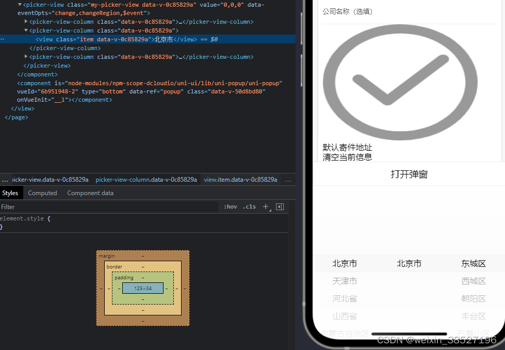Select the view.item.data-v-0c85829a breadcrumb item
The height and width of the screenshot is (350, 505).
pos(240,180)
